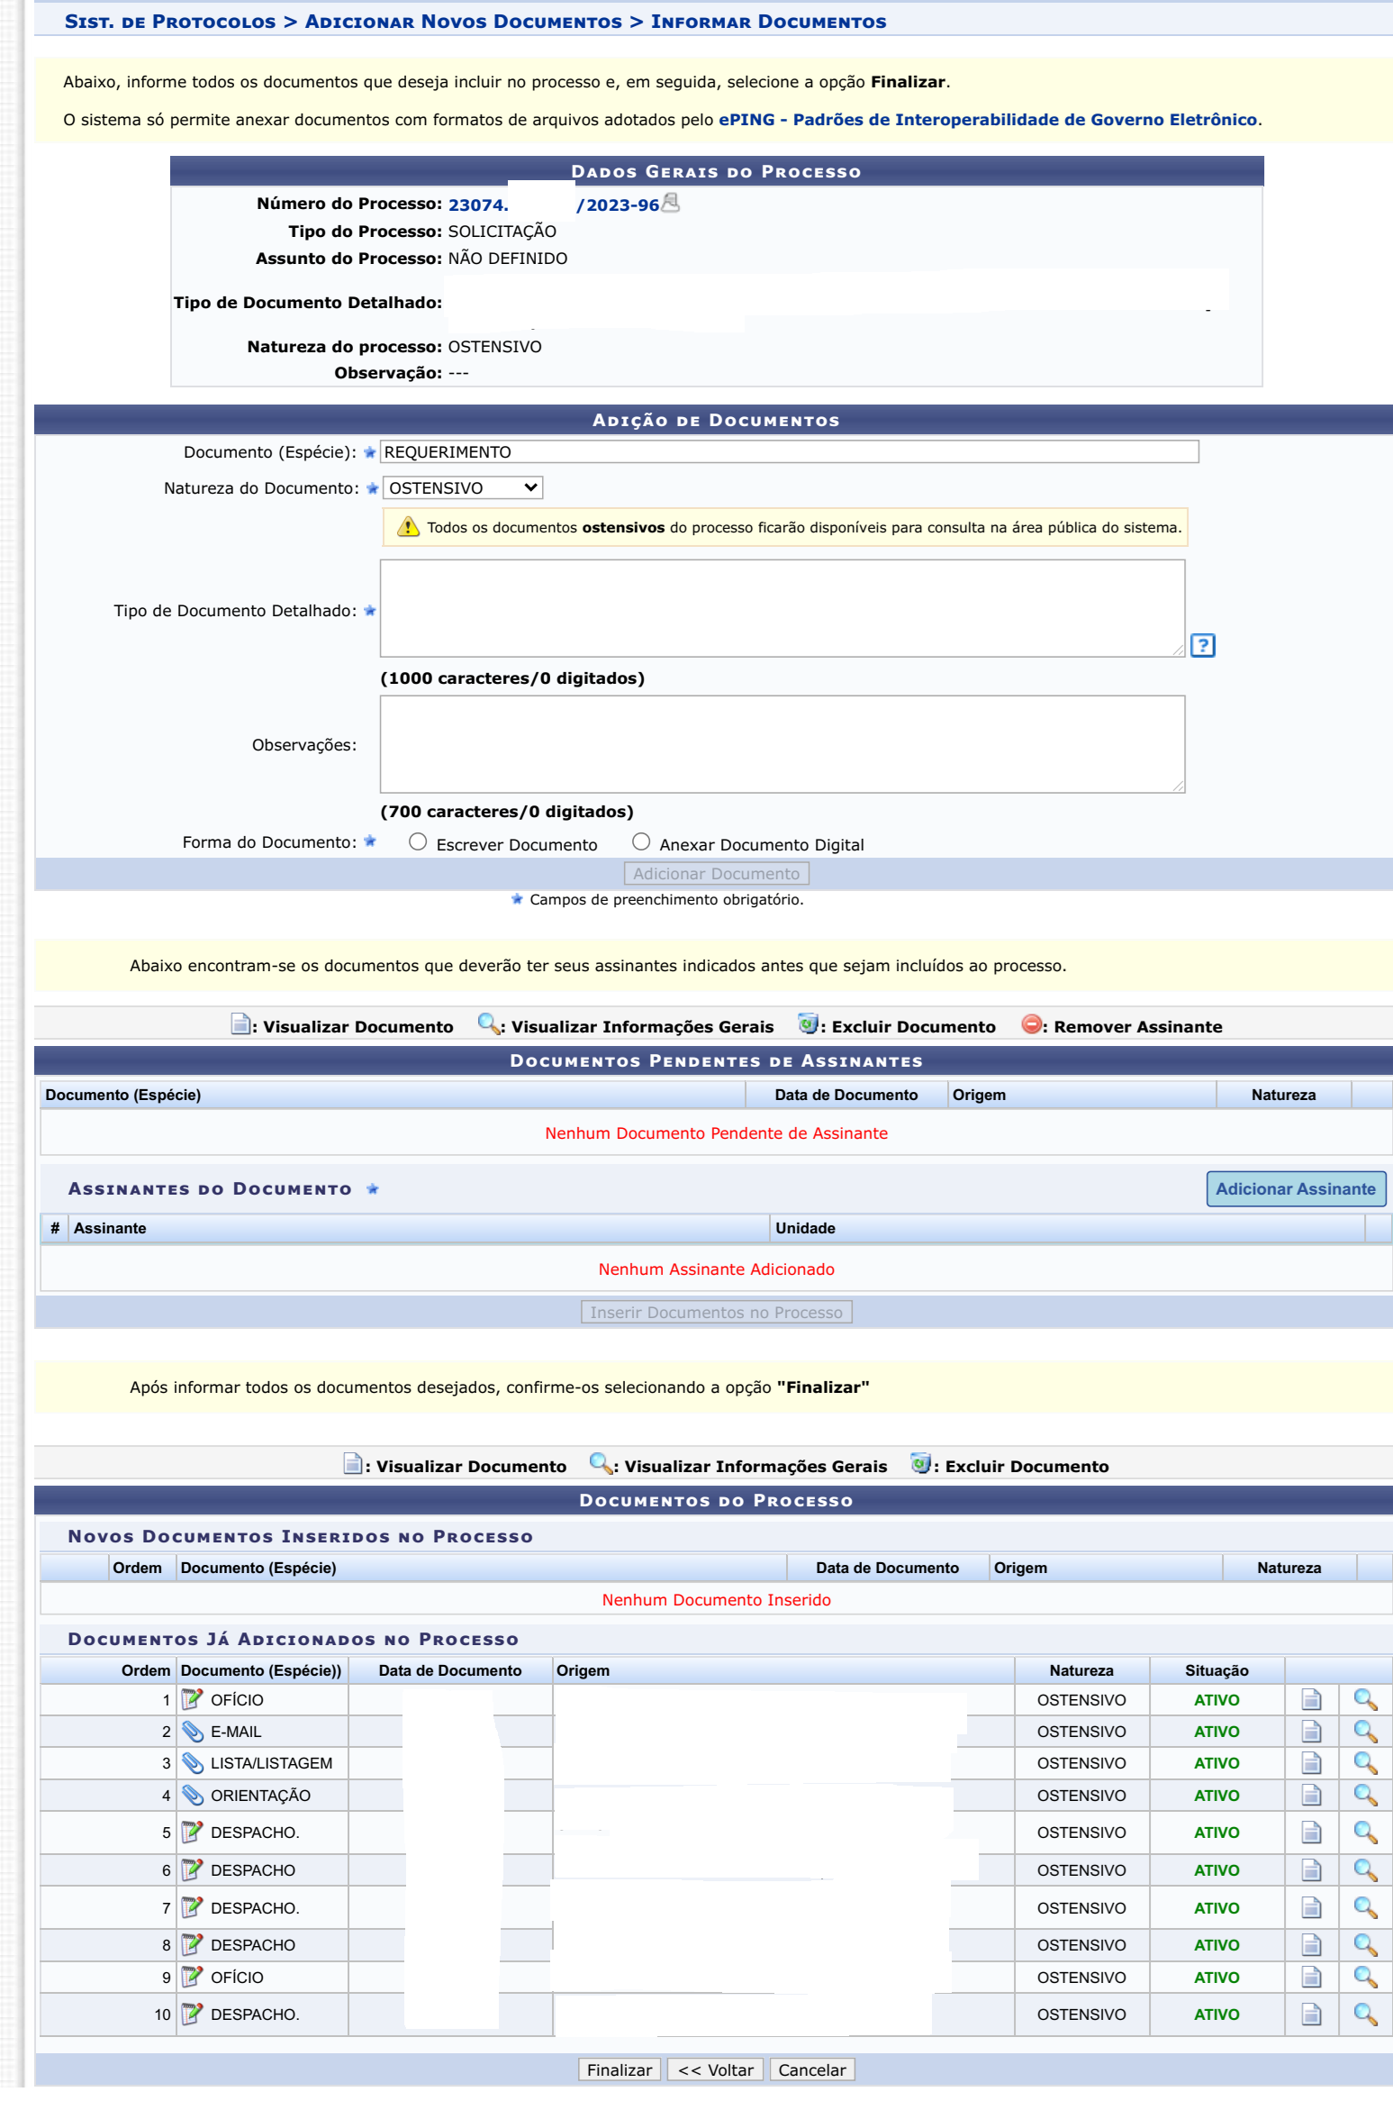Screen dimensions: 1393x2101
Task: Open the ePING interoperability standards link
Action: (987, 120)
